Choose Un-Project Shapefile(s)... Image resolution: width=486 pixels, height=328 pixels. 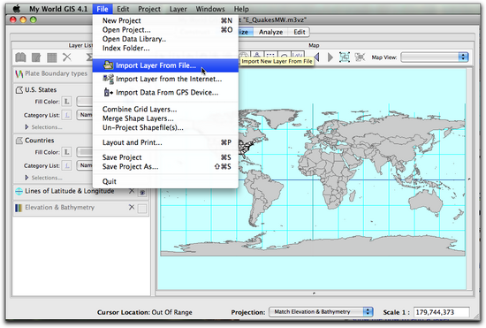166,127
